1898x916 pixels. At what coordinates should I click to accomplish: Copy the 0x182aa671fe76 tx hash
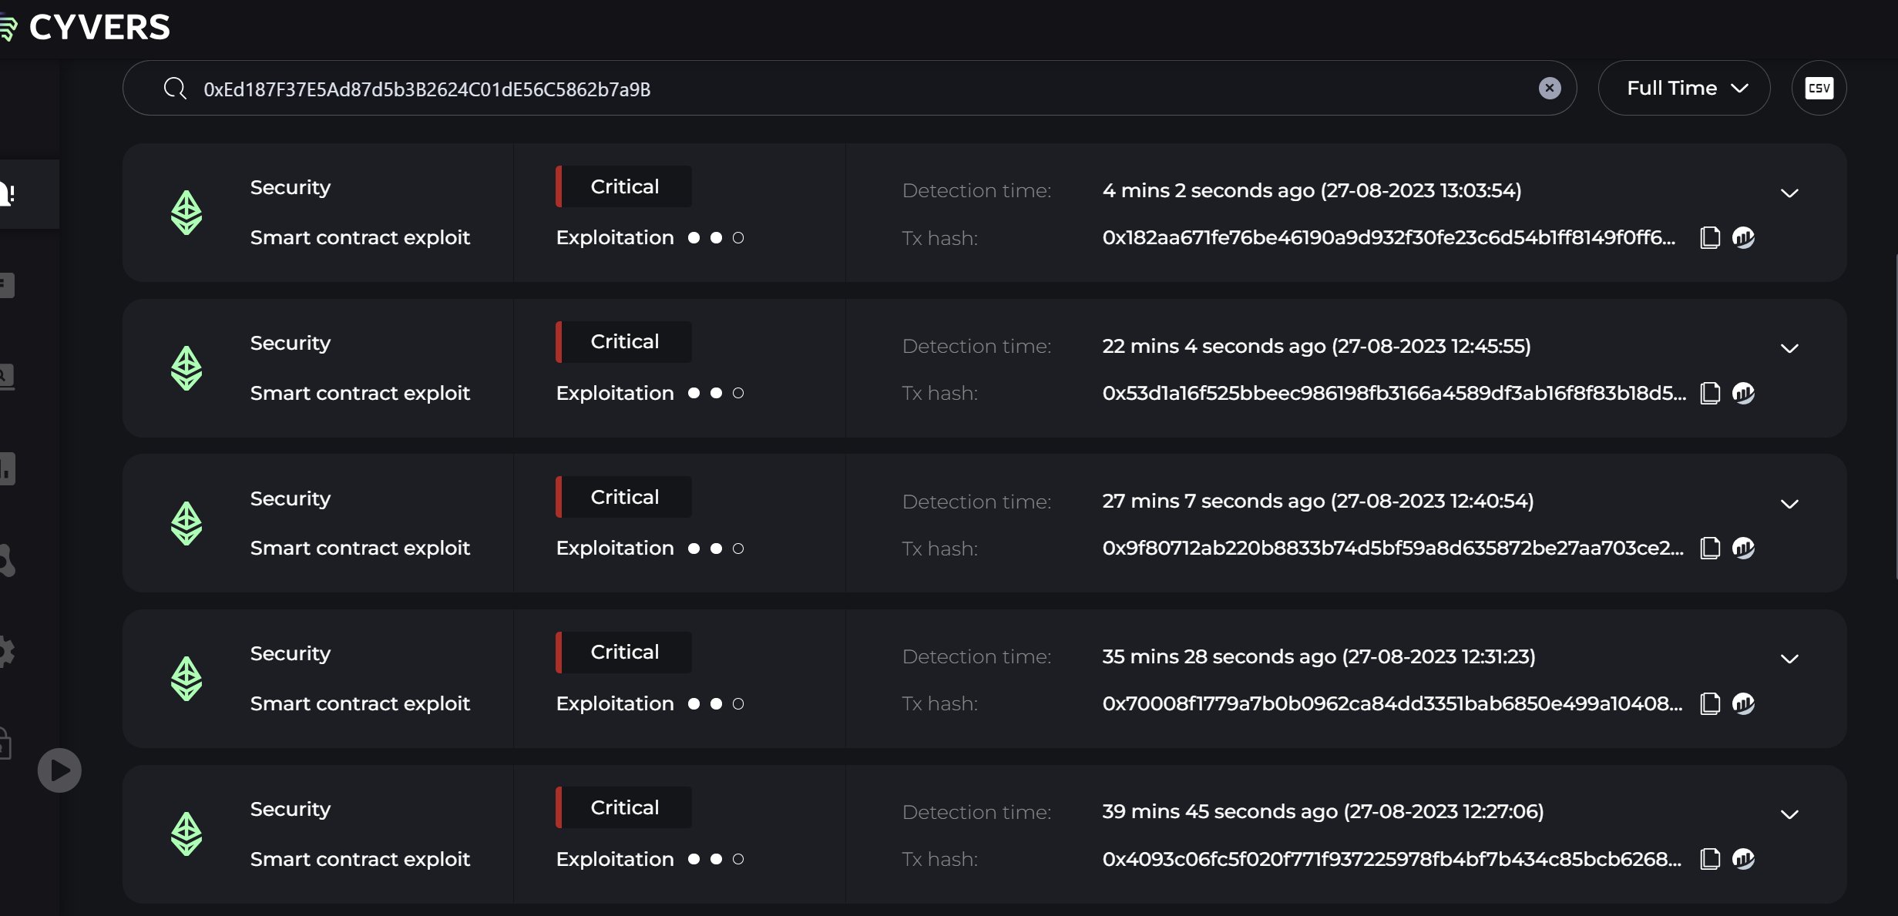click(x=1709, y=237)
